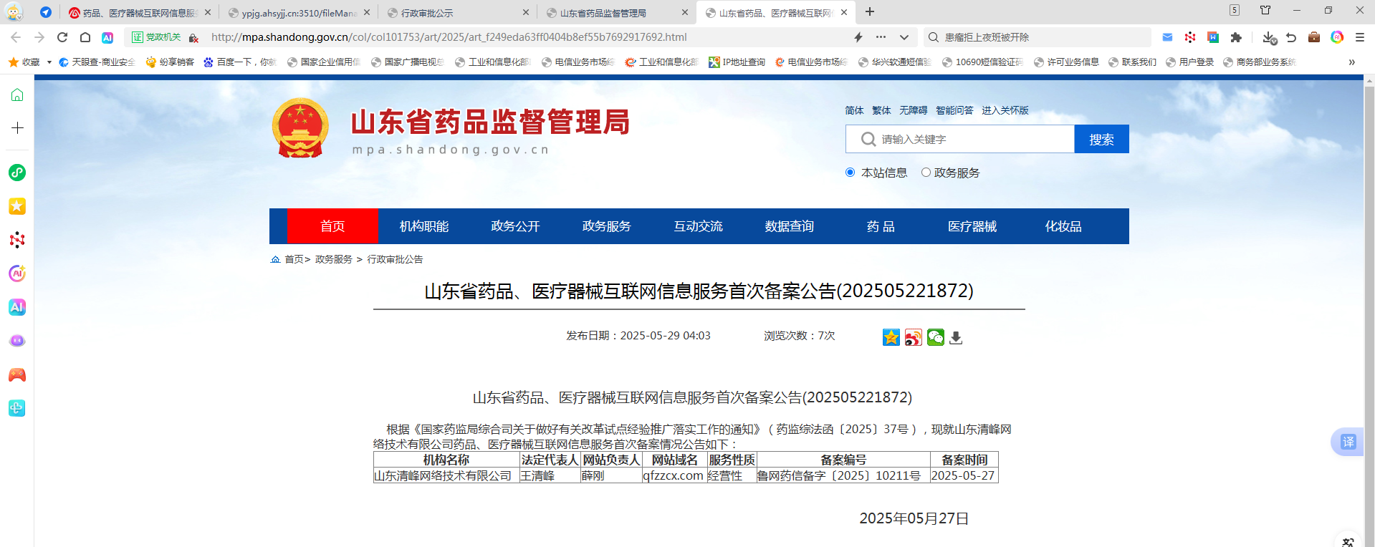Open the extensions puzzle icon
Image resolution: width=1375 pixels, height=547 pixels.
point(1236,37)
